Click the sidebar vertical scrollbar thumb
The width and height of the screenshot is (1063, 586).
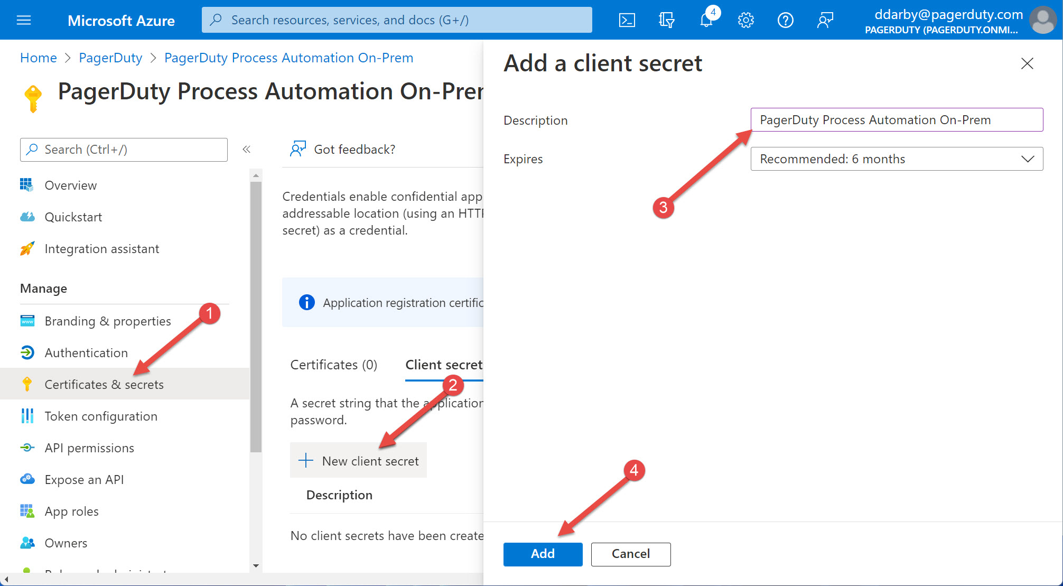point(256,317)
